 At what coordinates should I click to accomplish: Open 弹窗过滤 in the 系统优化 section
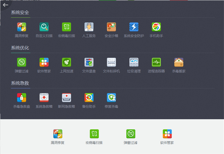tap(22, 62)
